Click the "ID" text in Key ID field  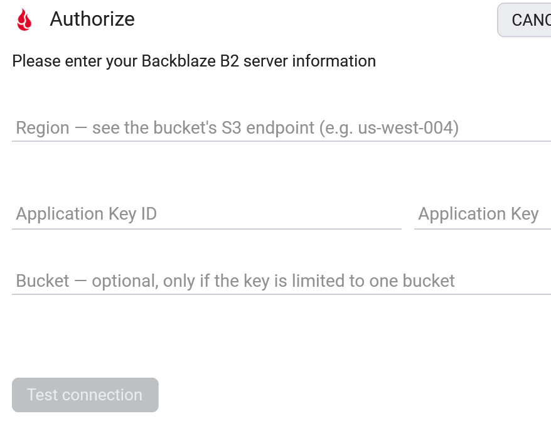(x=149, y=214)
